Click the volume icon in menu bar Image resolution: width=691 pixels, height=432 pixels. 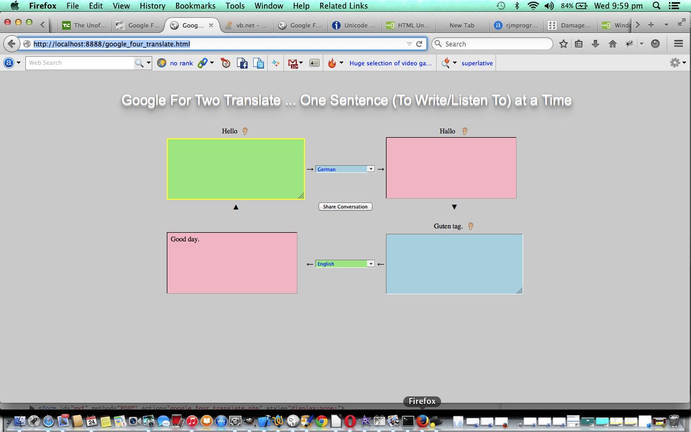point(550,6)
